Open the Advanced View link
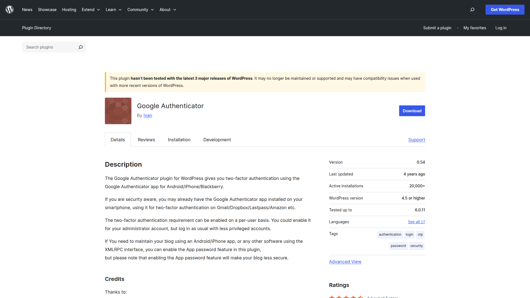The height and width of the screenshot is (298, 530). [x=345, y=262]
